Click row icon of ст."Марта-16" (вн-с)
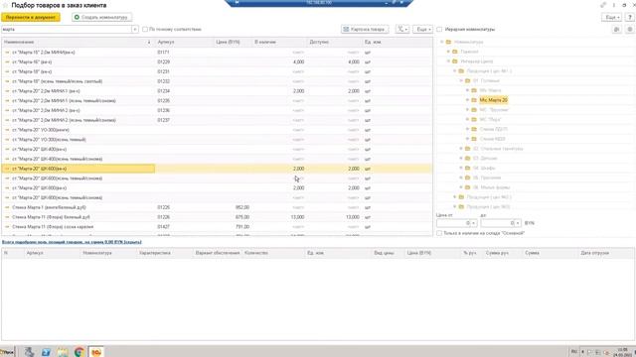636x357 pixels. pos(7,61)
